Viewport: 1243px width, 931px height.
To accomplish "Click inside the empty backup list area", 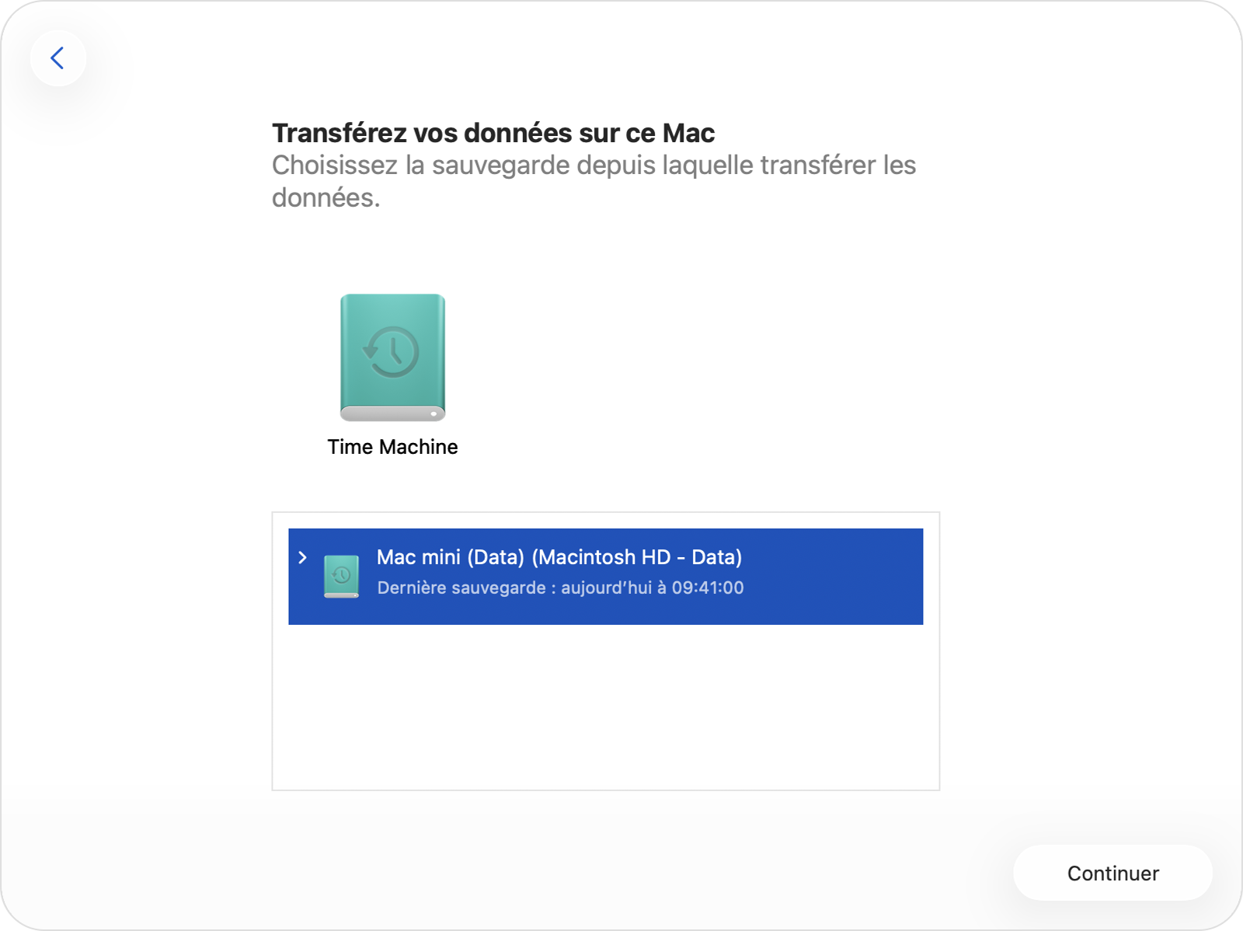I will pos(606,707).
